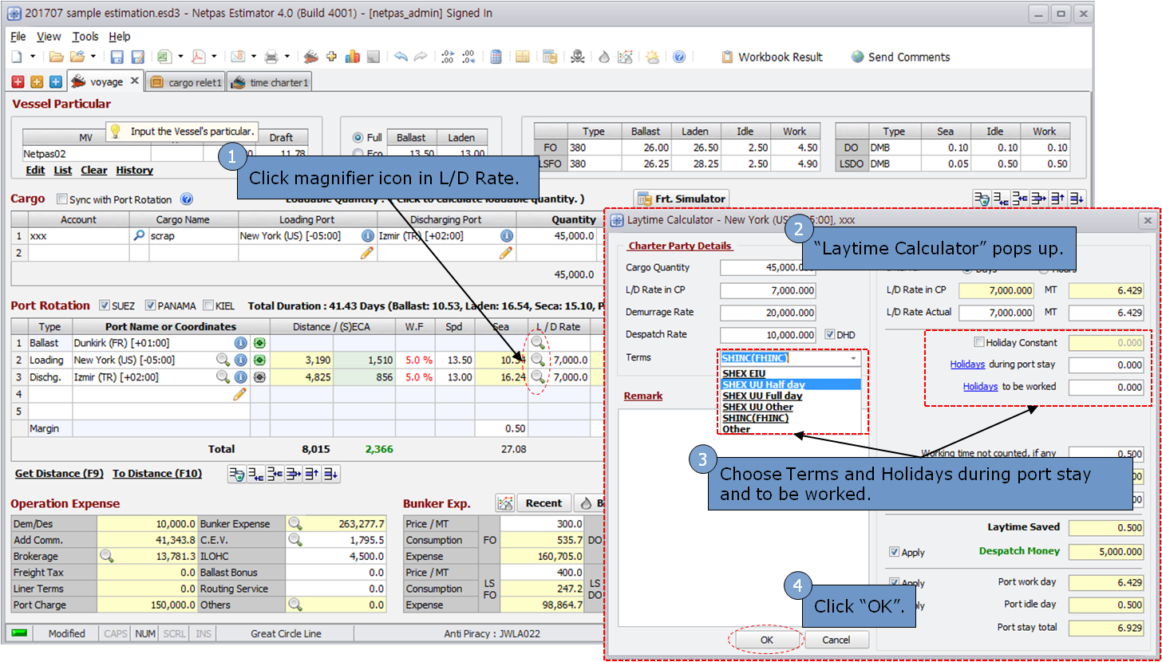Enable the Holiday Constant checkbox
Image resolution: width=1162 pixels, height=662 pixels.
[x=979, y=343]
